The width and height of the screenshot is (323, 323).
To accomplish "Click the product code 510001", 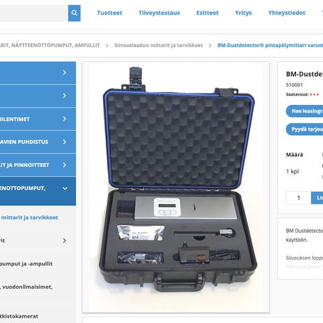I will click(x=294, y=85).
